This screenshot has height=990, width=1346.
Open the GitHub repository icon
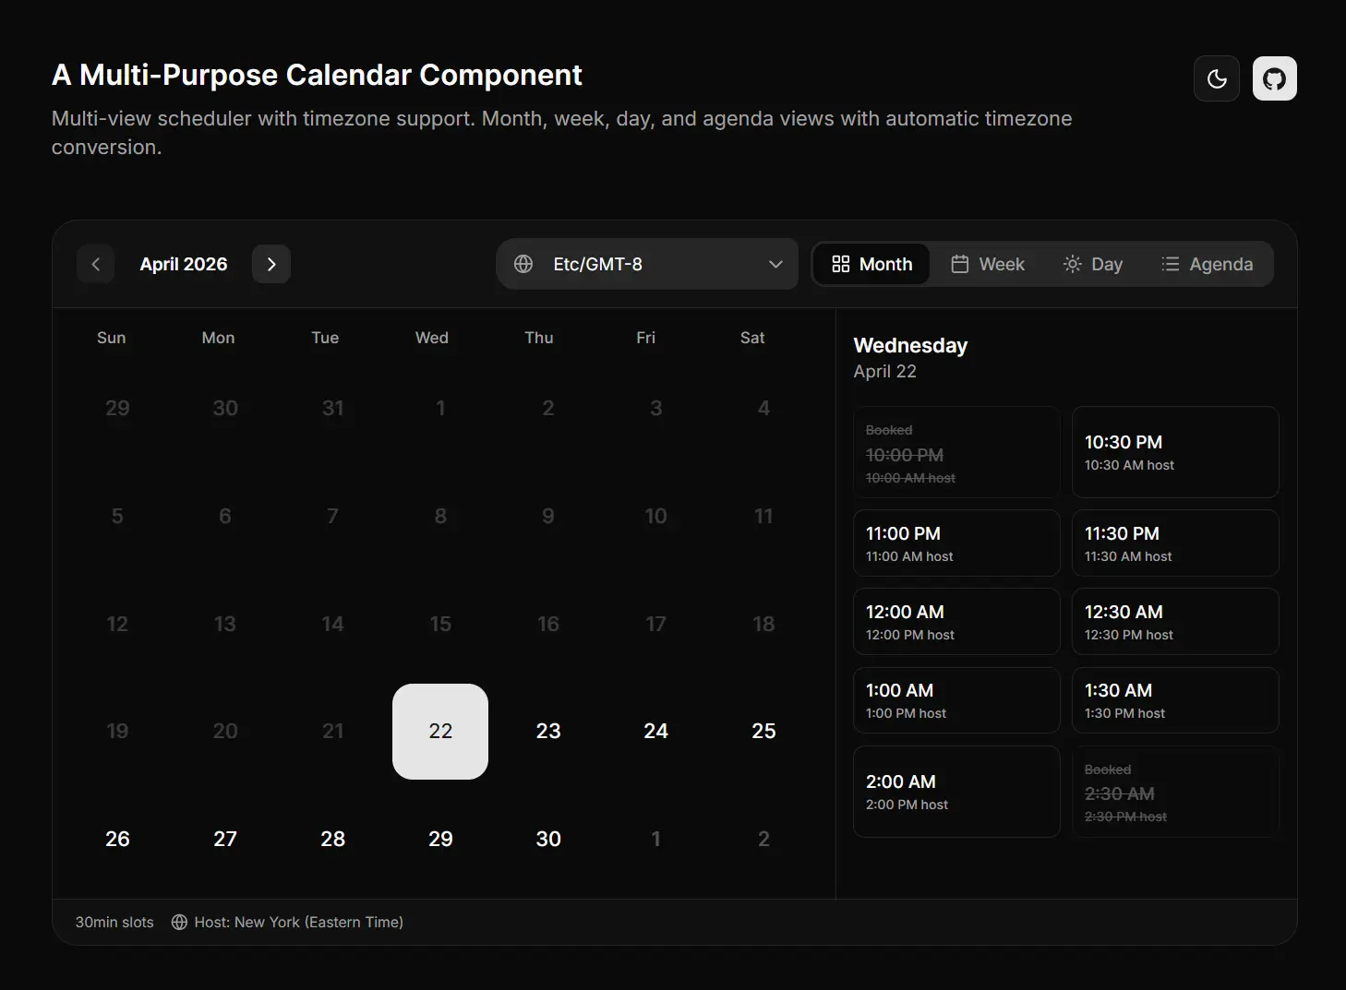(x=1274, y=78)
